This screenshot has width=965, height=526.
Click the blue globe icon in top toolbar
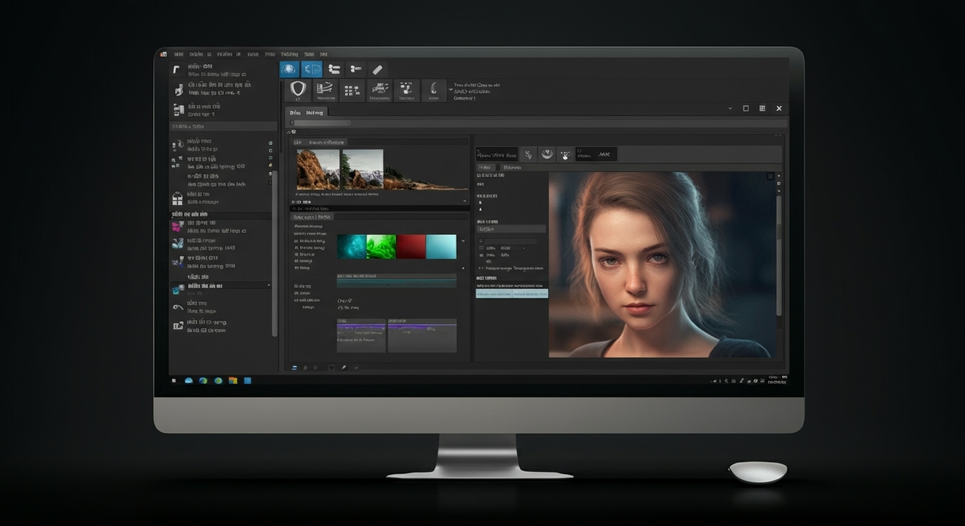[289, 69]
